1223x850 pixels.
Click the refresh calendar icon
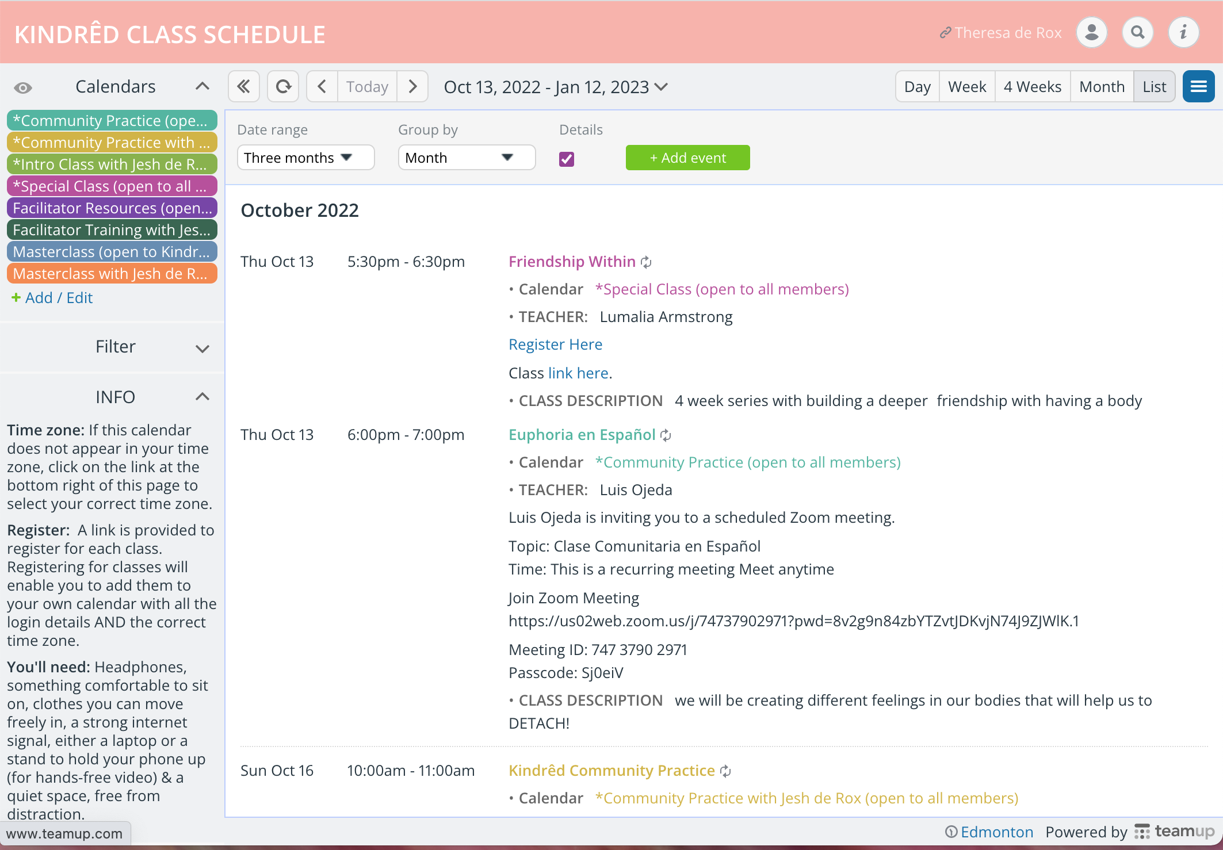tap(283, 87)
